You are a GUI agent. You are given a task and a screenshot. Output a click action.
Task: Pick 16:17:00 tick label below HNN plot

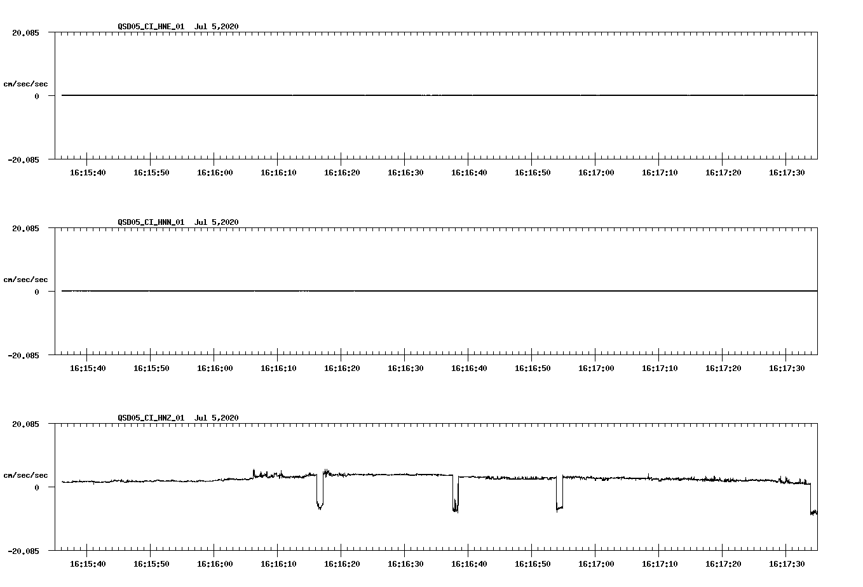point(596,368)
